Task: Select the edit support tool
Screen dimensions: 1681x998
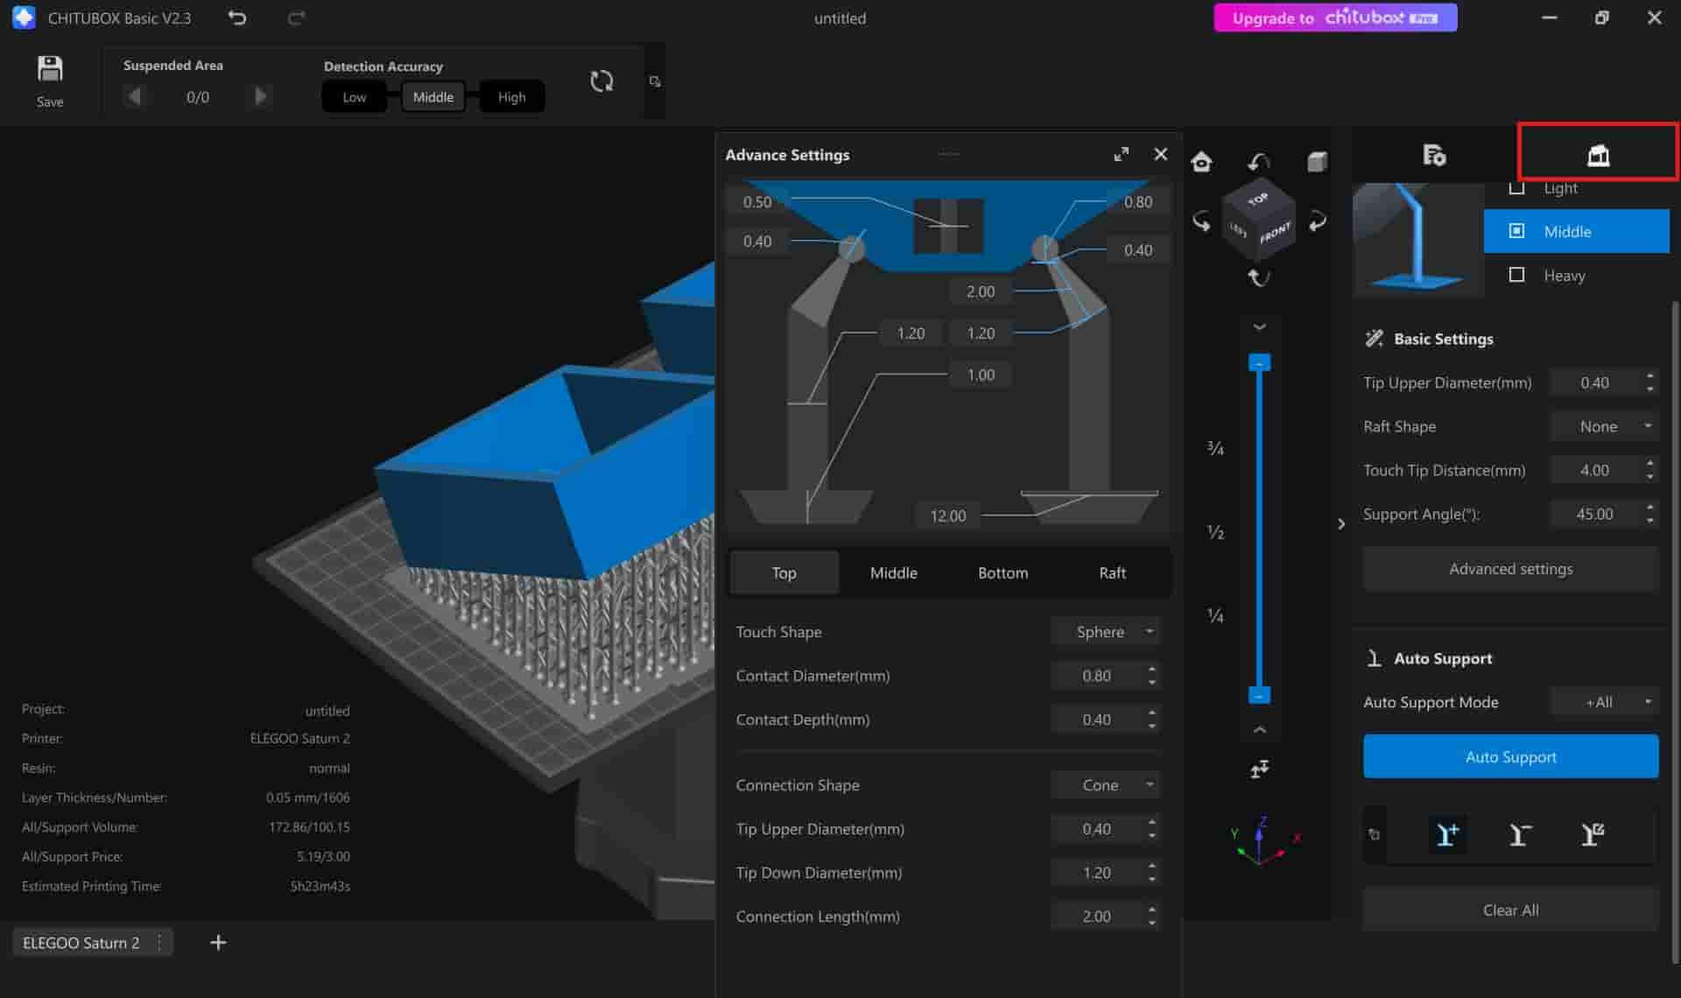Action: pos(1593,834)
